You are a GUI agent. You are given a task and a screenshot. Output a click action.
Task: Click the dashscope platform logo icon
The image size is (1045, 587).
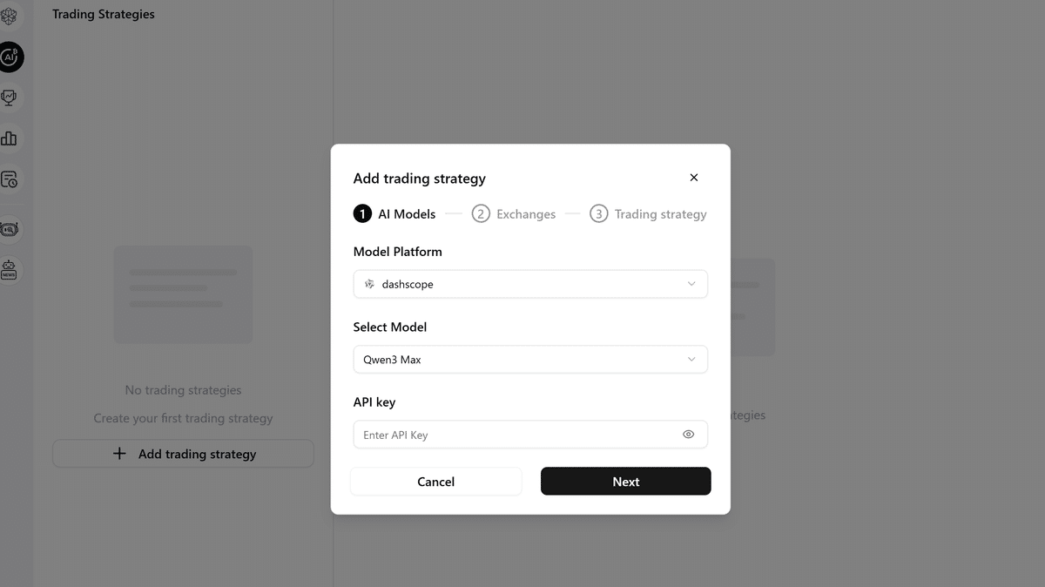(369, 285)
